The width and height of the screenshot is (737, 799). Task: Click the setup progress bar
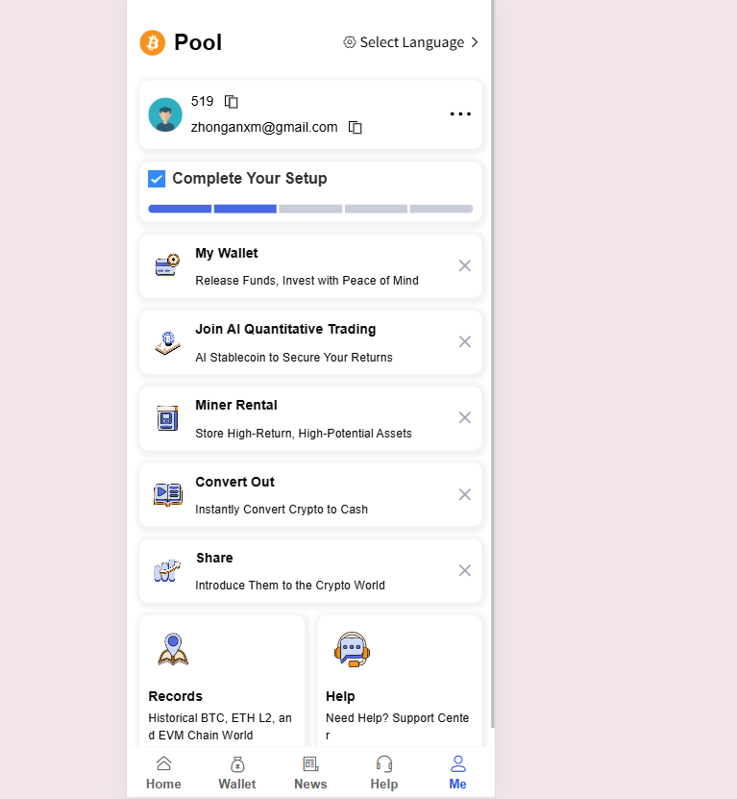pyautogui.click(x=310, y=209)
